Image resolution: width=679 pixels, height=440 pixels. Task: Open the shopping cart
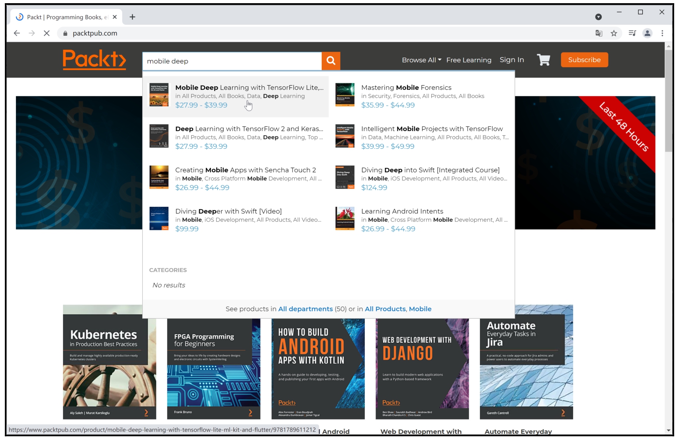(x=543, y=60)
